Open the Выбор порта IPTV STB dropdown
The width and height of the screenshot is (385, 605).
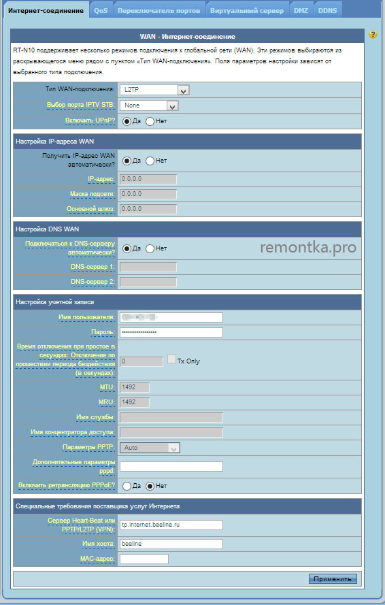[x=149, y=105]
